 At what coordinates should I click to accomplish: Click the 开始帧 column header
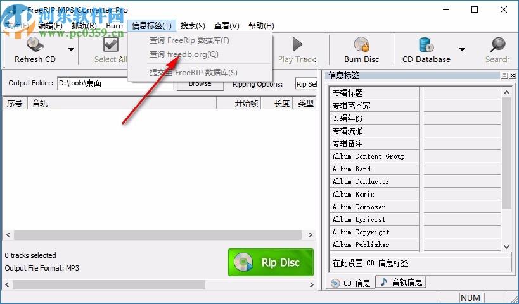pos(239,103)
